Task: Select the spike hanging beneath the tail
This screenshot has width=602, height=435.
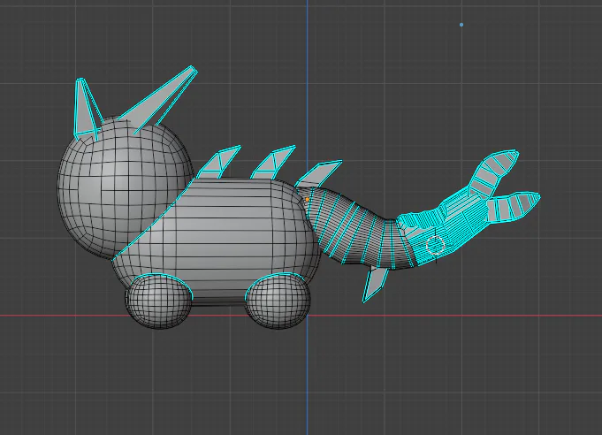Action: tap(376, 284)
